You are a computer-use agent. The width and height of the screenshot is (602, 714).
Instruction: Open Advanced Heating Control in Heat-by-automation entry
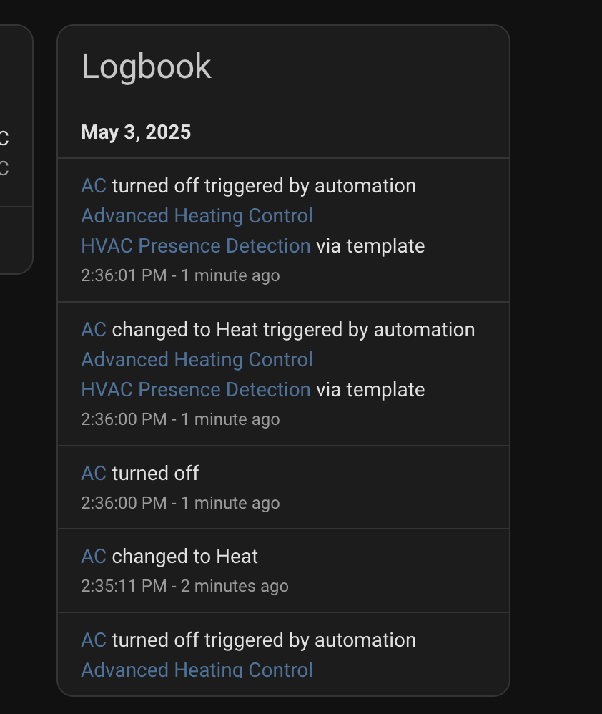click(x=197, y=360)
